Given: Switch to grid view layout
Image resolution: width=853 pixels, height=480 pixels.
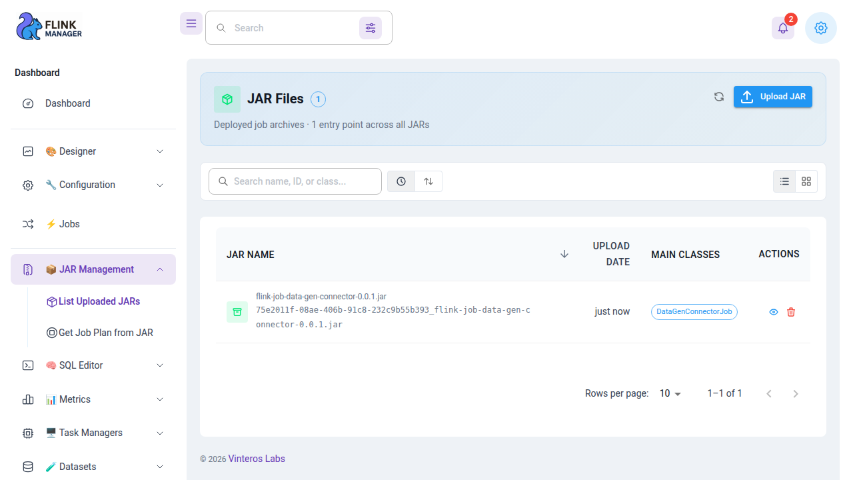Looking at the screenshot, I should 806,181.
